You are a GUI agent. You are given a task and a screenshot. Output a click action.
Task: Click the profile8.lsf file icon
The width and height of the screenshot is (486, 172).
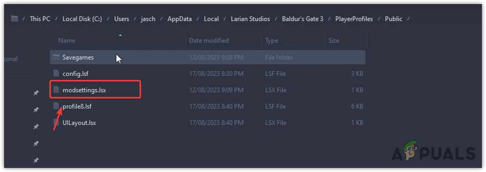click(x=56, y=106)
